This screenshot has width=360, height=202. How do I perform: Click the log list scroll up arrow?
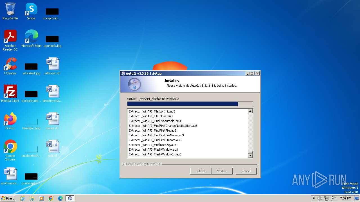(251, 111)
